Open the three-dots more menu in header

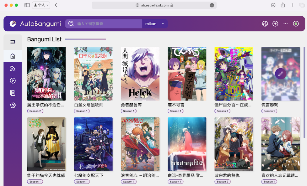point(285,23)
